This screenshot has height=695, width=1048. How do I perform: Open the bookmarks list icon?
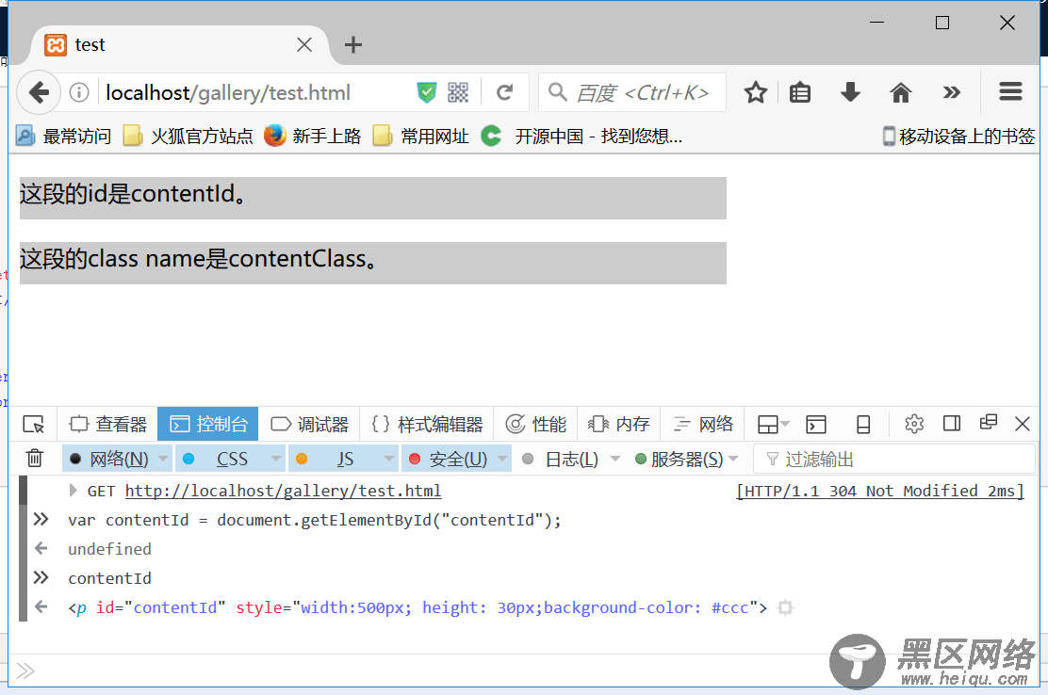(x=799, y=92)
